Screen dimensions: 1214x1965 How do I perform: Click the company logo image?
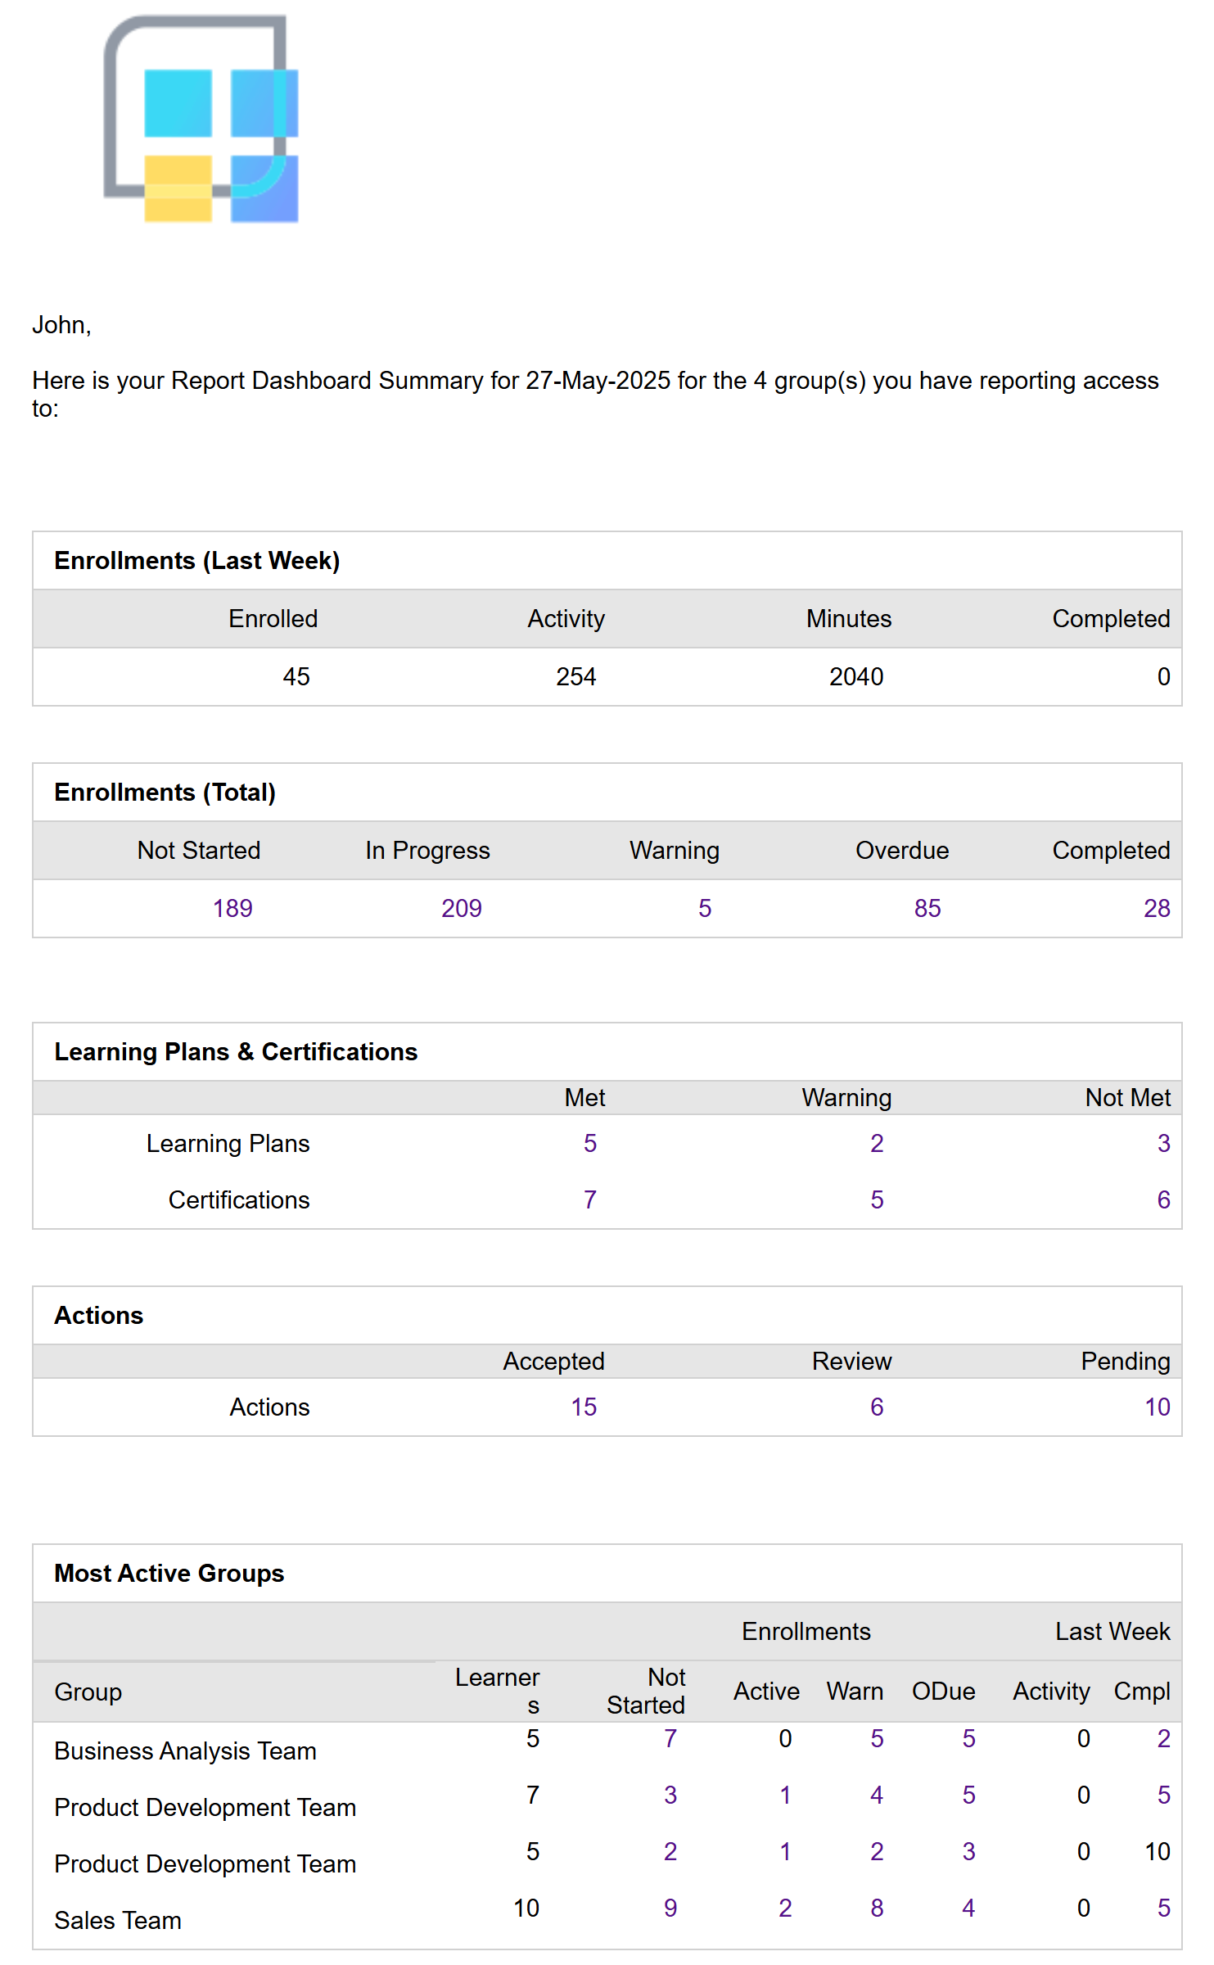tap(201, 119)
